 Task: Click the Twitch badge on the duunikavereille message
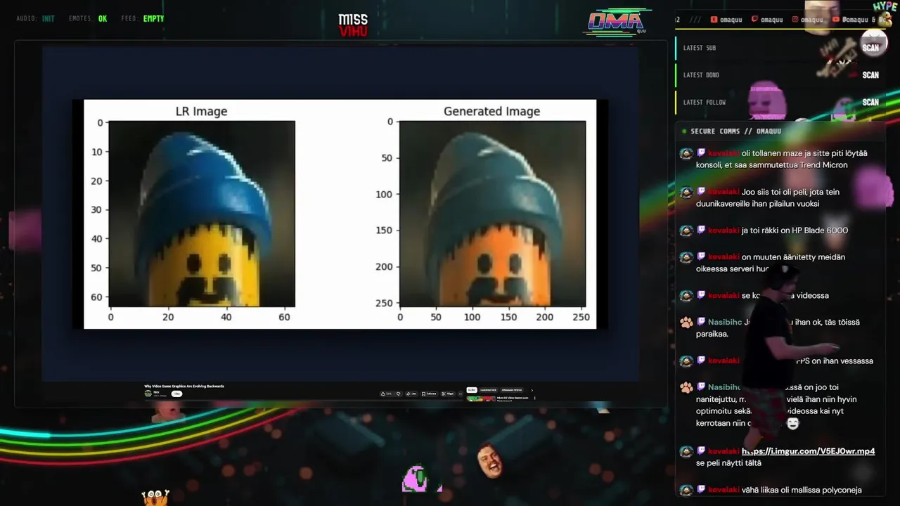point(701,192)
